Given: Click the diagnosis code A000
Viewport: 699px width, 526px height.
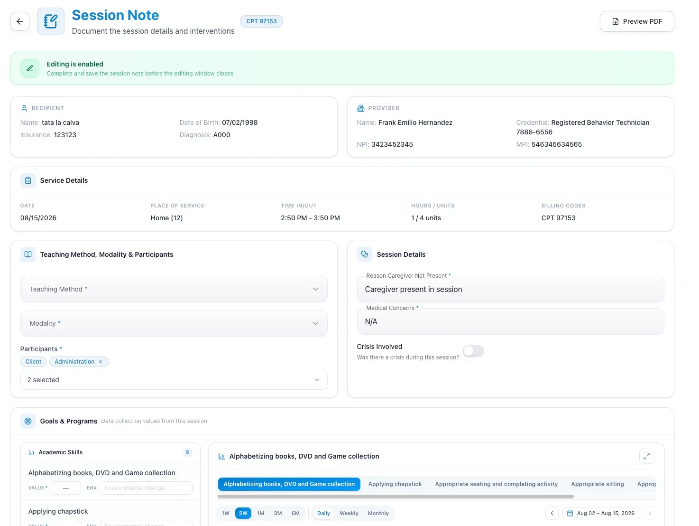Looking at the screenshot, I should click(222, 135).
